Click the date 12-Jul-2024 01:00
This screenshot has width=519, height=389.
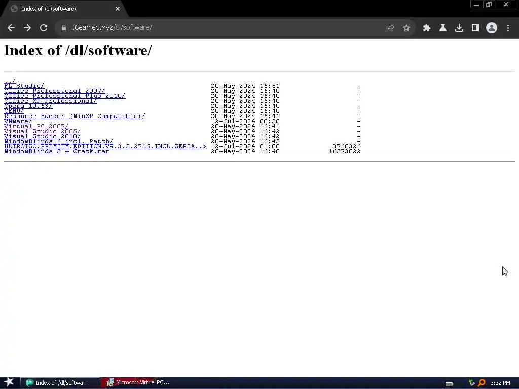coord(245,146)
